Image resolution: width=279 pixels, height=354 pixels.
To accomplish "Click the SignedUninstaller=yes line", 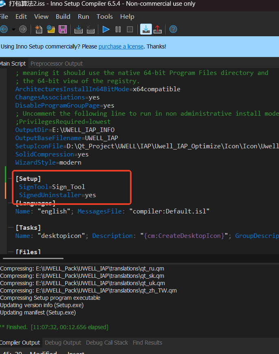I will coord(57,195).
